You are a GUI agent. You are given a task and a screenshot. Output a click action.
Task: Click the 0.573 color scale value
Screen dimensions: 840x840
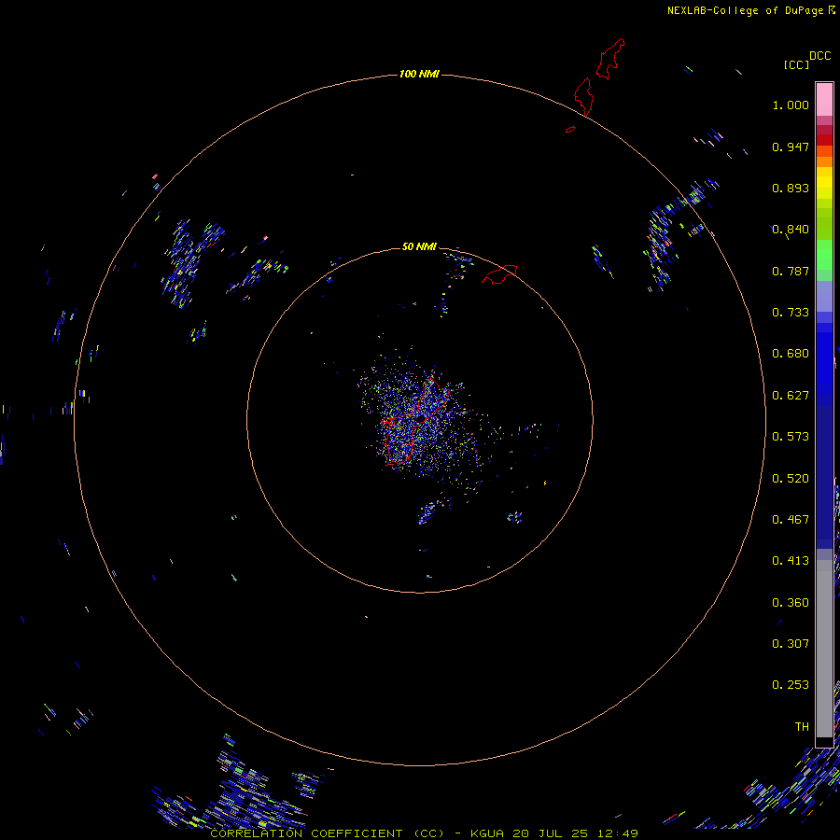click(x=791, y=437)
